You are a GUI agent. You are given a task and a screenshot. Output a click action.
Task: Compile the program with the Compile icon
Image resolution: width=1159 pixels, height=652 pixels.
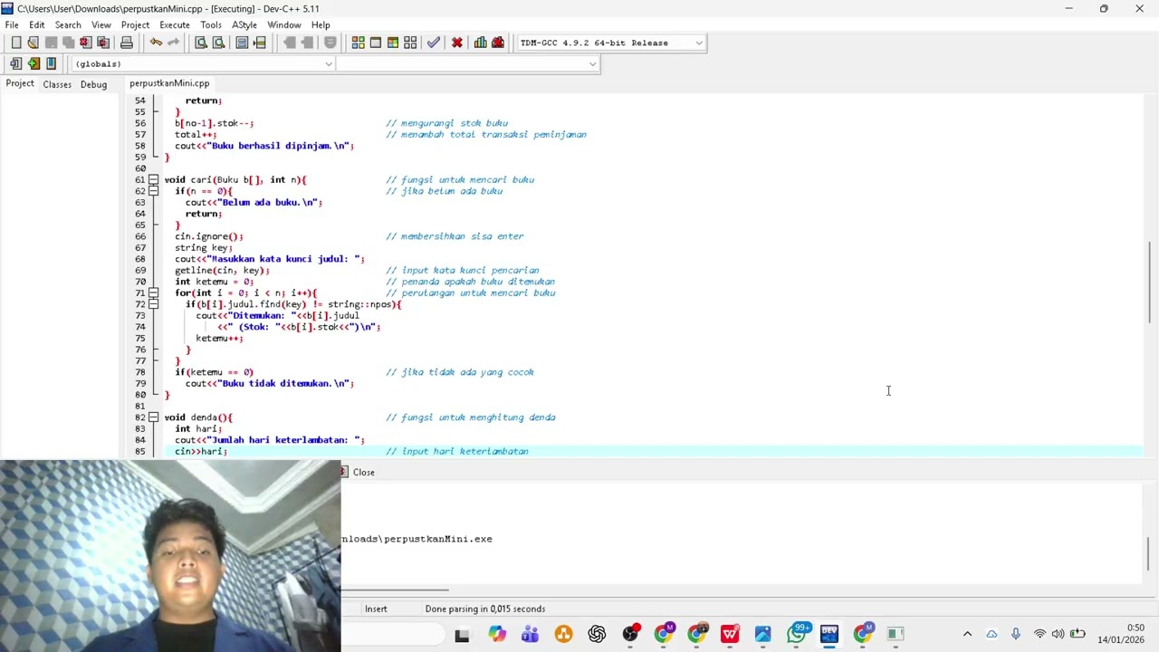tap(359, 43)
